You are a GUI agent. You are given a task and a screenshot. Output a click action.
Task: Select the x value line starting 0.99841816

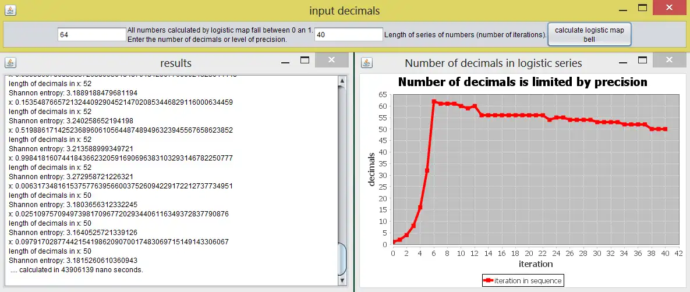coord(121,158)
